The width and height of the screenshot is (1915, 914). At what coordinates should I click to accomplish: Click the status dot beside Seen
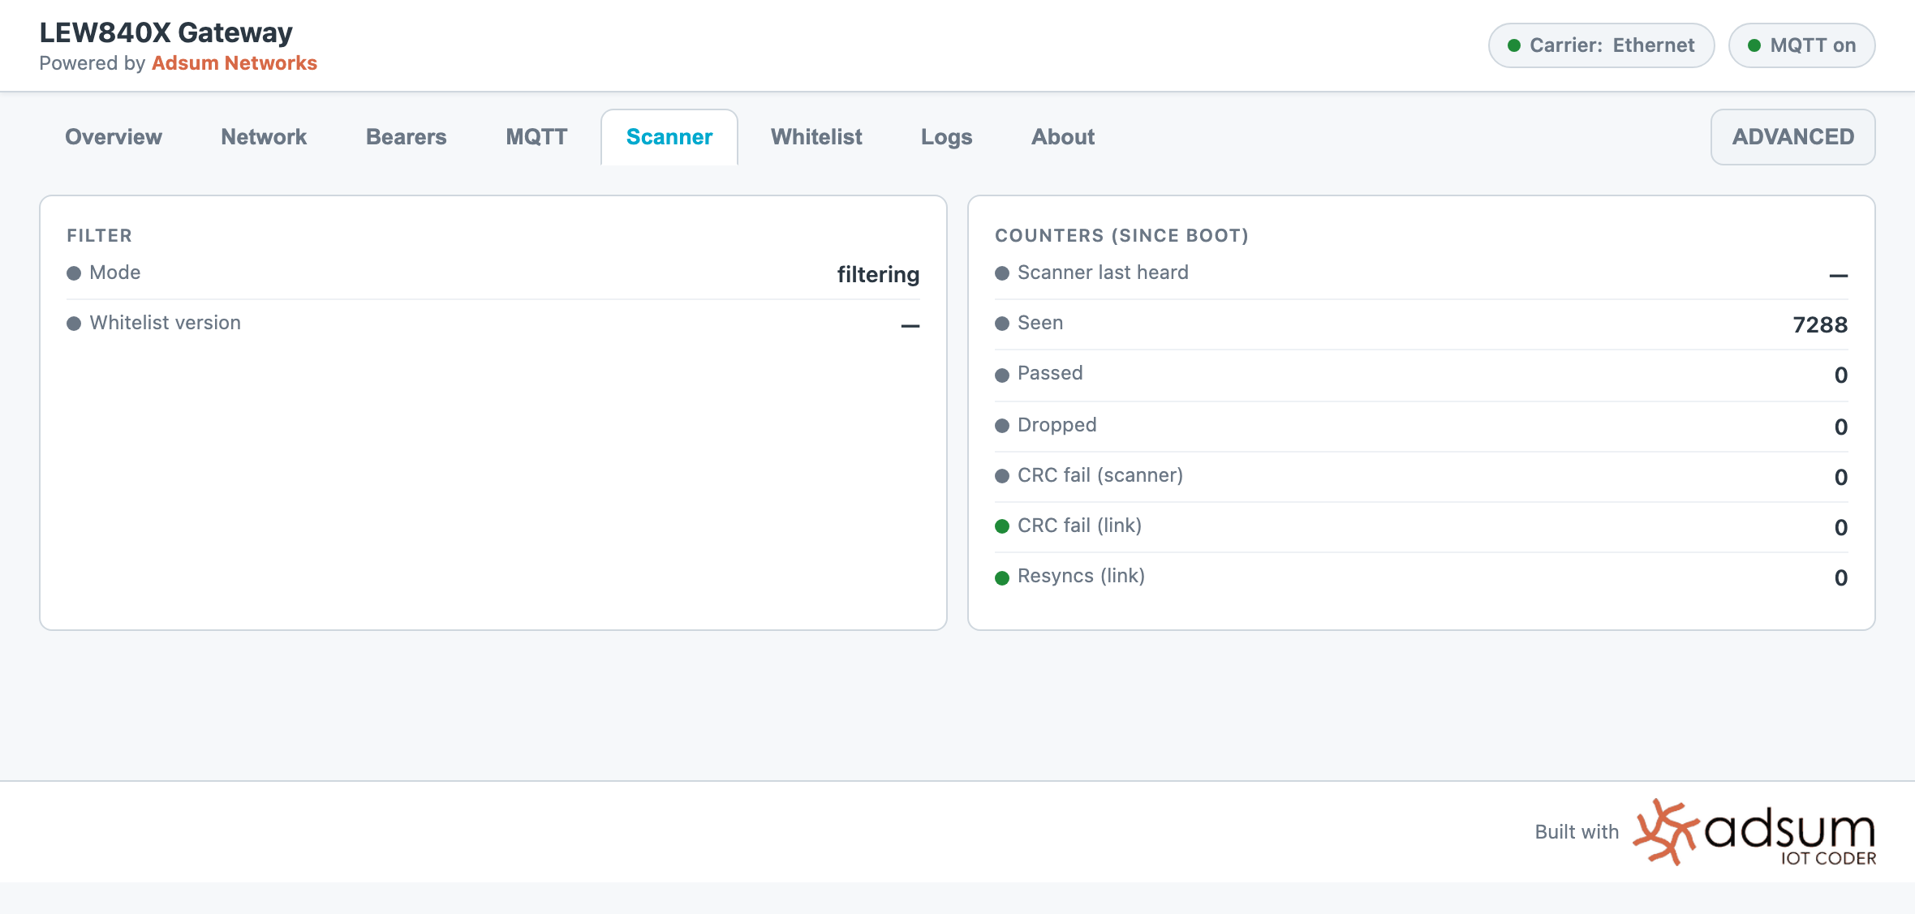pyautogui.click(x=1002, y=324)
